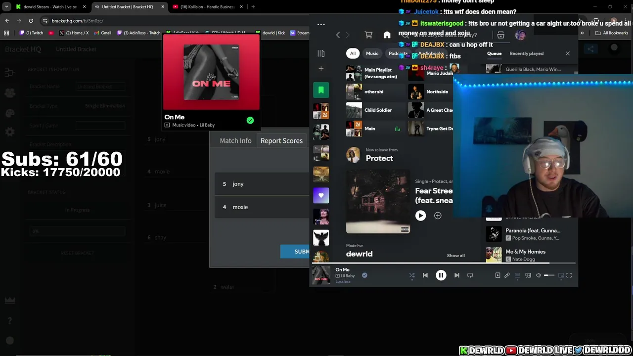Viewport: 633px width, 356px height.
Task: Toggle saved checkmark next to Lil Baby
Action: 364,275
